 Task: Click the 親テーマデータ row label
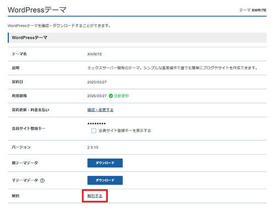pos(25,163)
